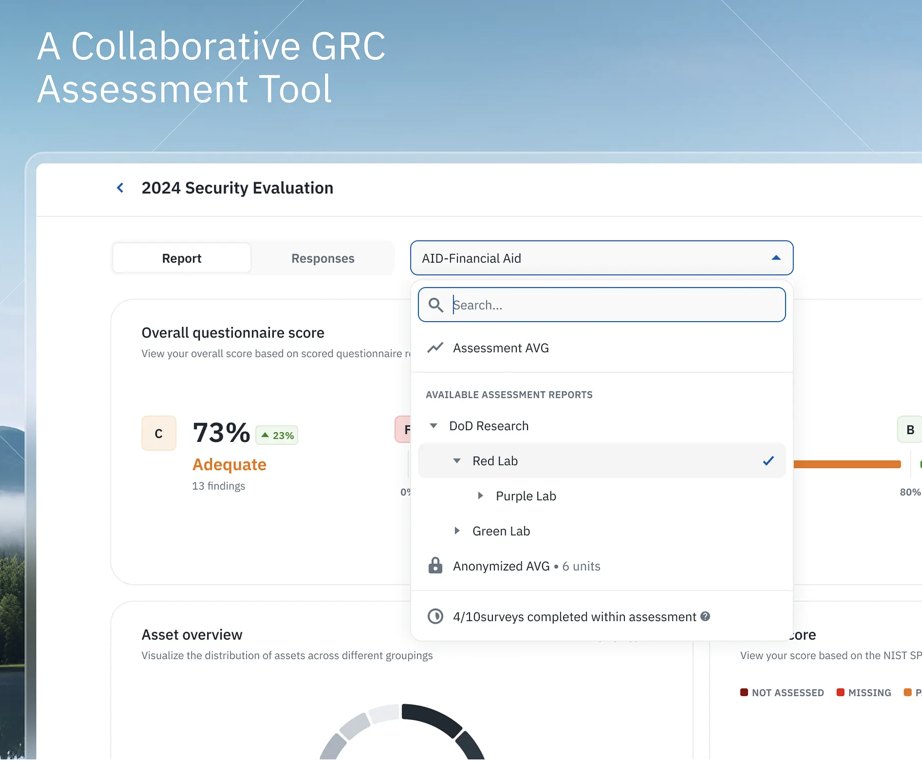
Task: Click the checkmark on Red Lab row
Action: pos(768,461)
